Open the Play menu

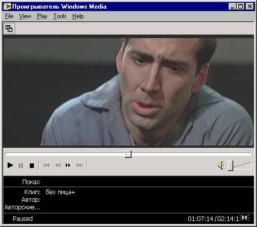[x=42, y=16]
